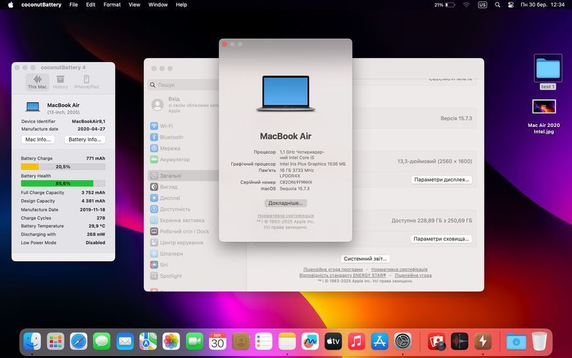This screenshot has width=572, height=358.
Task: Launch FaceTime from the Dock
Action: pos(195,342)
